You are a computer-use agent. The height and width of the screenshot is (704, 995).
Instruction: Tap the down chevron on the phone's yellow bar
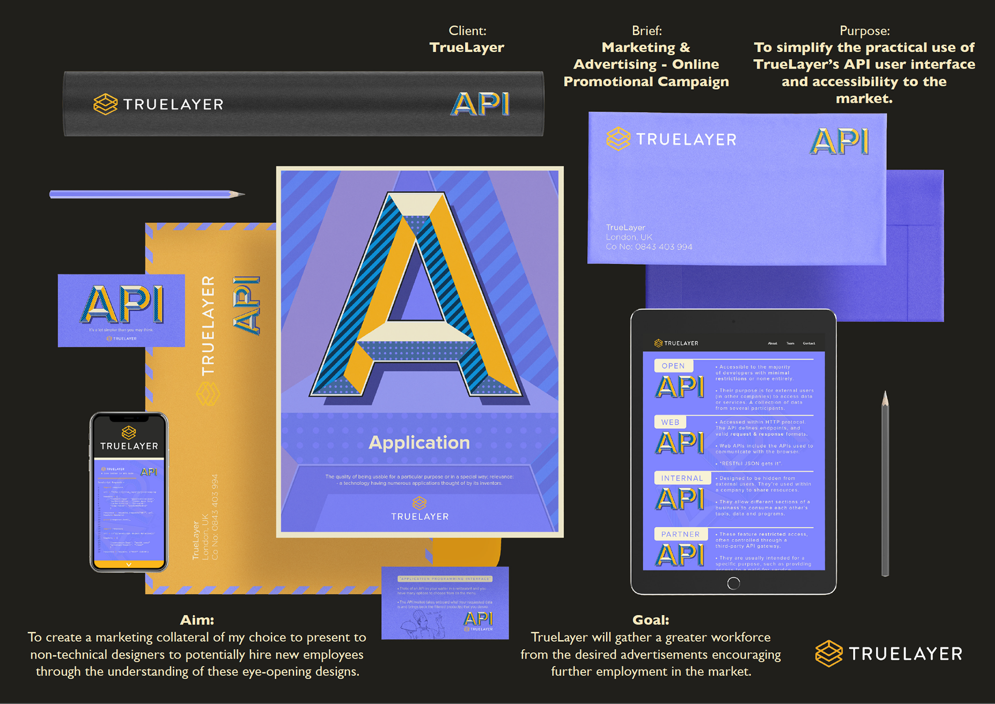coord(129,564)
